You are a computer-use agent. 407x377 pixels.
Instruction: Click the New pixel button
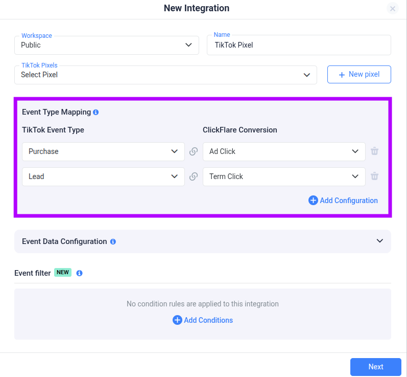click(x=359, y=75)
